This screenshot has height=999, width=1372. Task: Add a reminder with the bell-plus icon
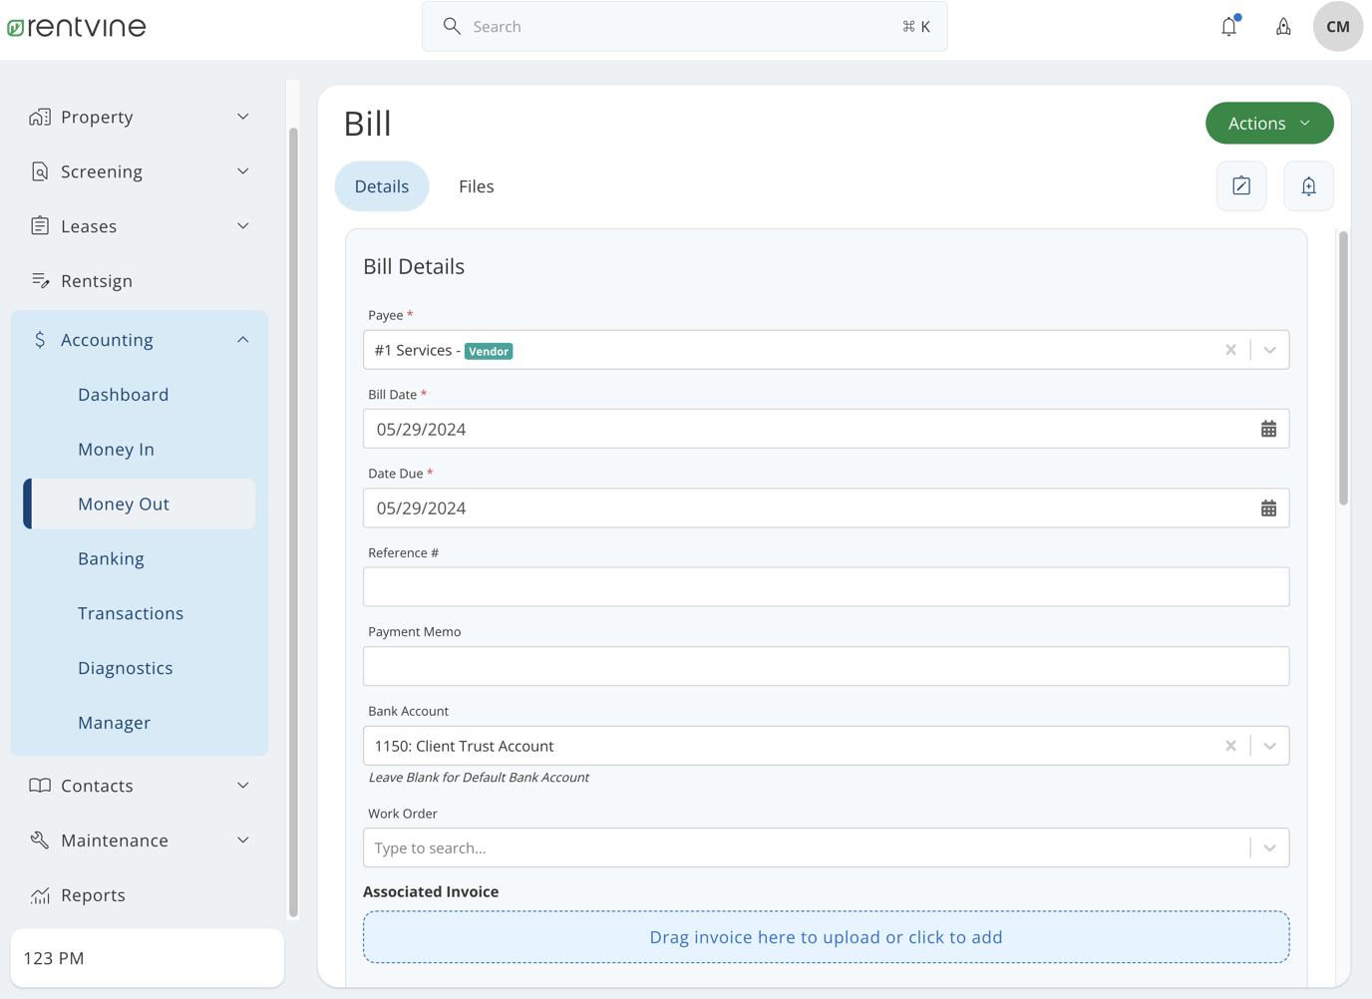[x=1308, y=185]
